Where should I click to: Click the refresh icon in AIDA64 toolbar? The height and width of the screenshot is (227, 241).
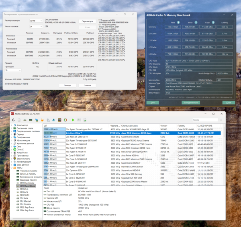point(13,120)
